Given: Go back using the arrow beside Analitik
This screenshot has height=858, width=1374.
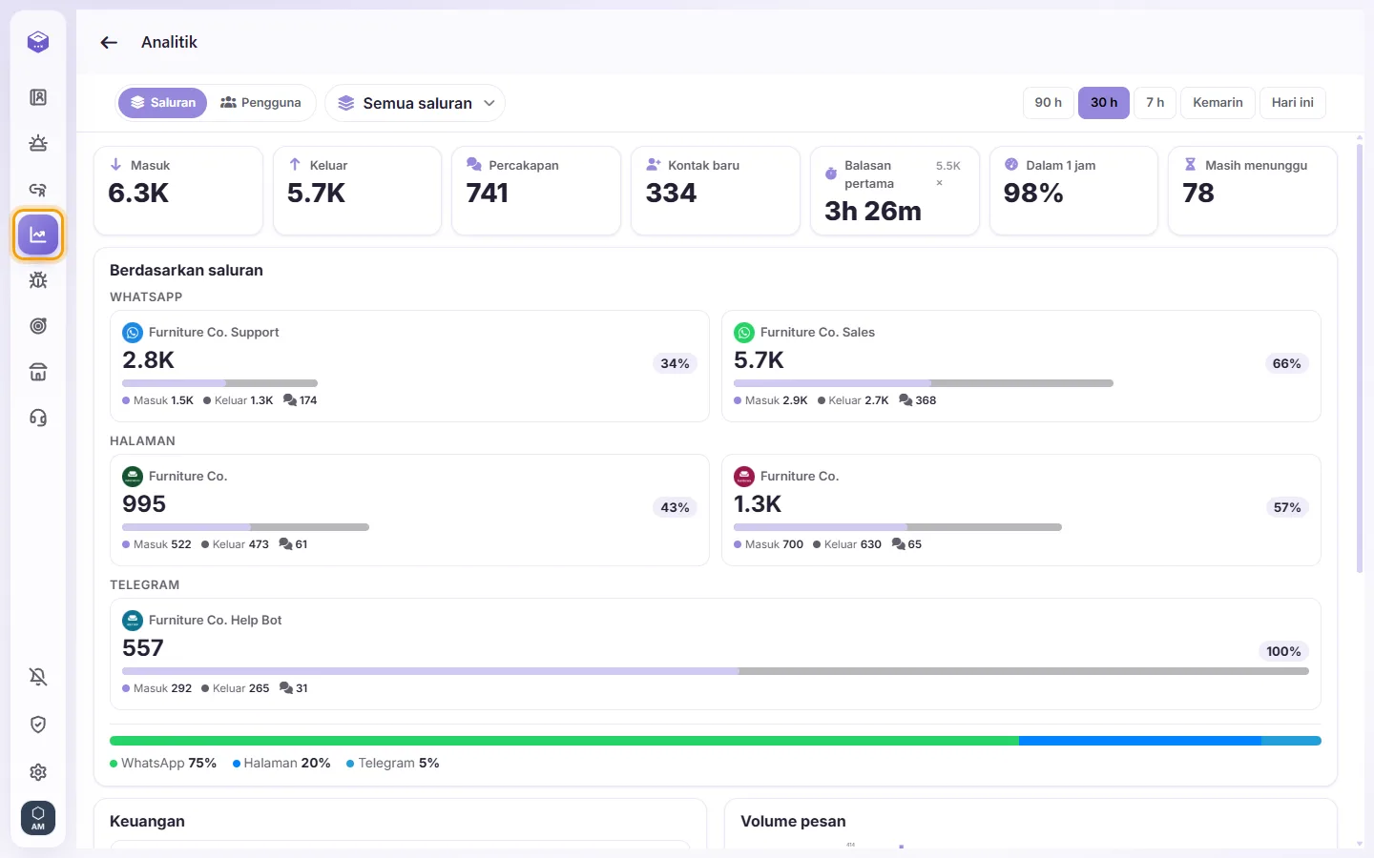Looking at the screenshot, I should click(x=109, y=42).
